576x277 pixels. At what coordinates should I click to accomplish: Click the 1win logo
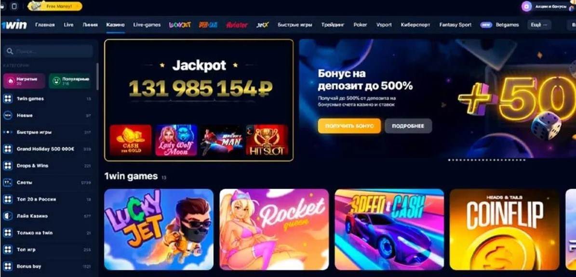coord(14,25)
